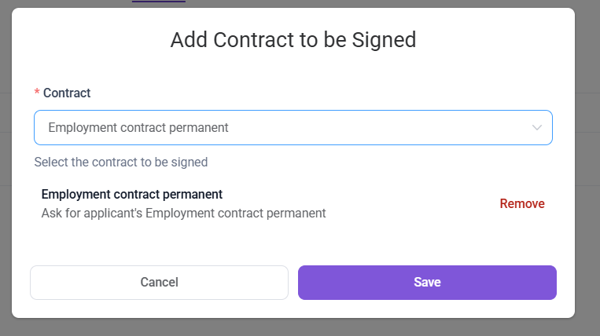Image resolution: width=600 pixels, height=336 pixels.
Task: Click the underlined active tab behind the dialog
Action: [x=159, y=2]
